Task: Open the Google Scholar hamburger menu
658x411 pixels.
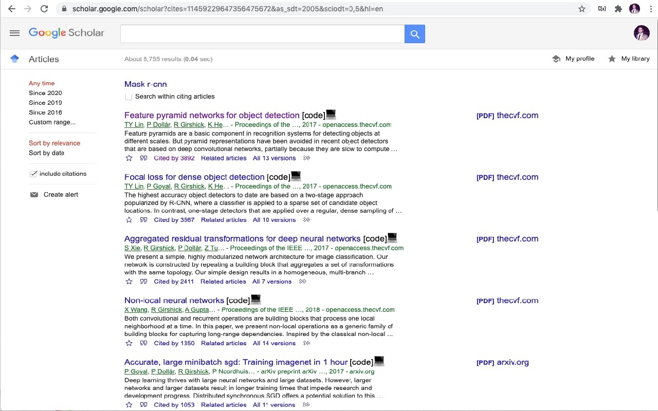Action: pyautogui.click(x=14, y=33)
